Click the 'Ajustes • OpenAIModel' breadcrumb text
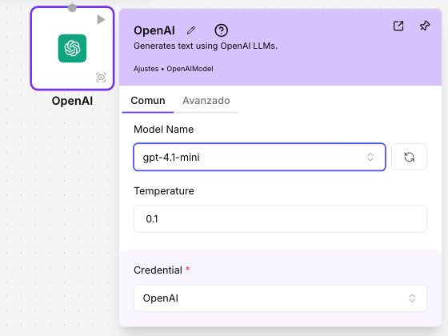This screenshot has width=448, height=336. click(x=174, y=69)
